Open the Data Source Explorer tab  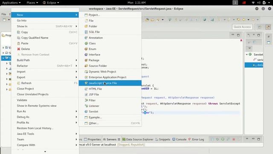(x=138, y=139)
